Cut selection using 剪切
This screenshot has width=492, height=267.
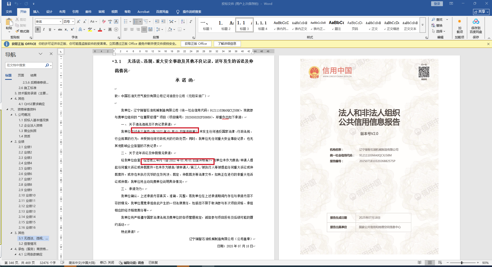(21, 19)
